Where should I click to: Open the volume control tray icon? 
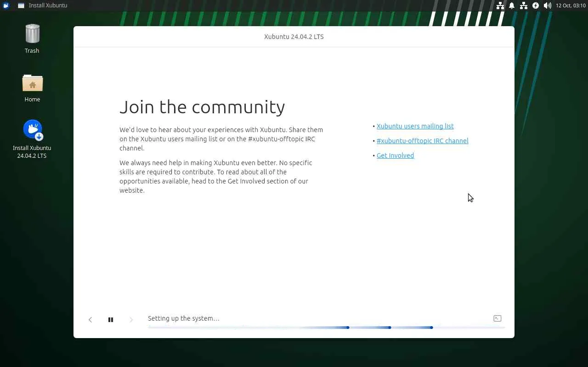(547, 6)
